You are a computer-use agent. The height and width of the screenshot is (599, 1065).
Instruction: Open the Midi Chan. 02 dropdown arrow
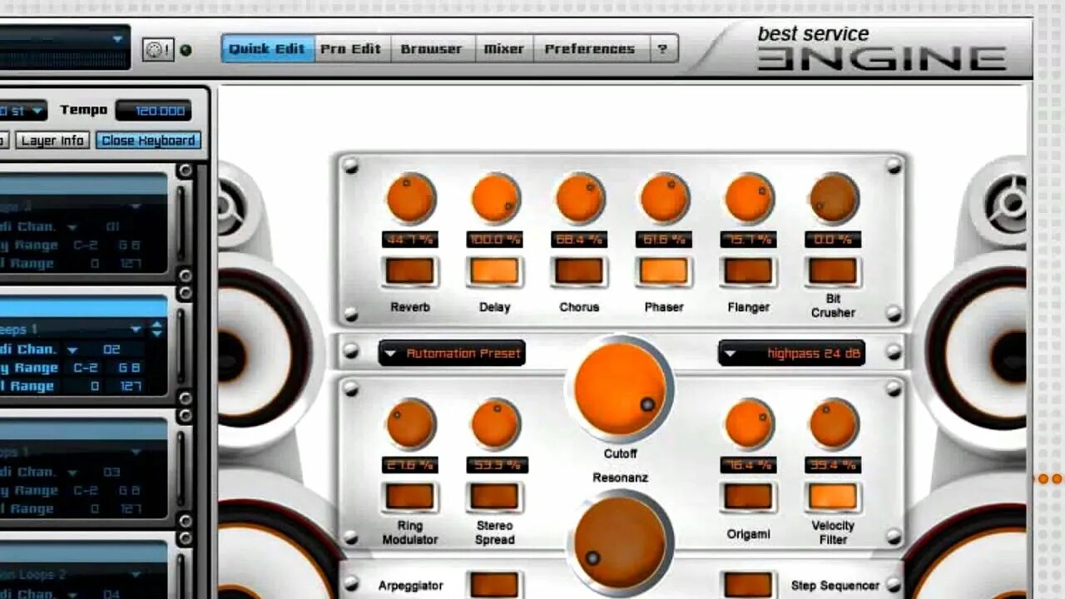pos(72,349)
